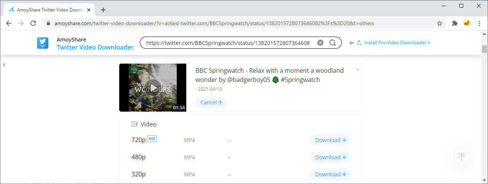This screenshot has width=488, height=184.
Task: Clear the URL search field
Action: 320,43
